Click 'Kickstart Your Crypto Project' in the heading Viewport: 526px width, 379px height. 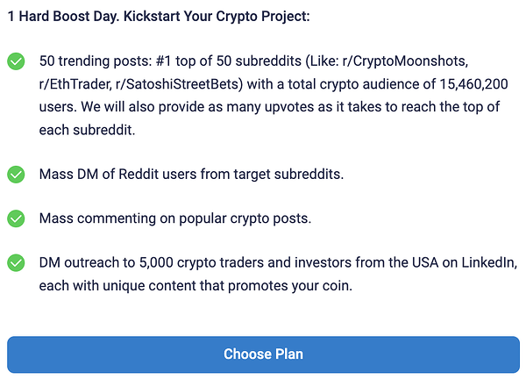[217, 17]
